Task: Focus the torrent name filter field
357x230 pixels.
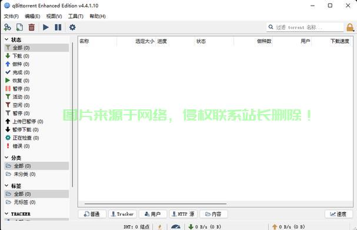Action: pos(305,27)
